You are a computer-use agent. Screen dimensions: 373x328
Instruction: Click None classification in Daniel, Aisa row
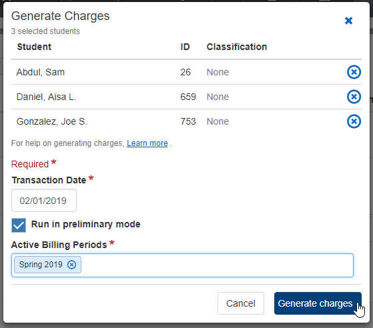(218, 97)
